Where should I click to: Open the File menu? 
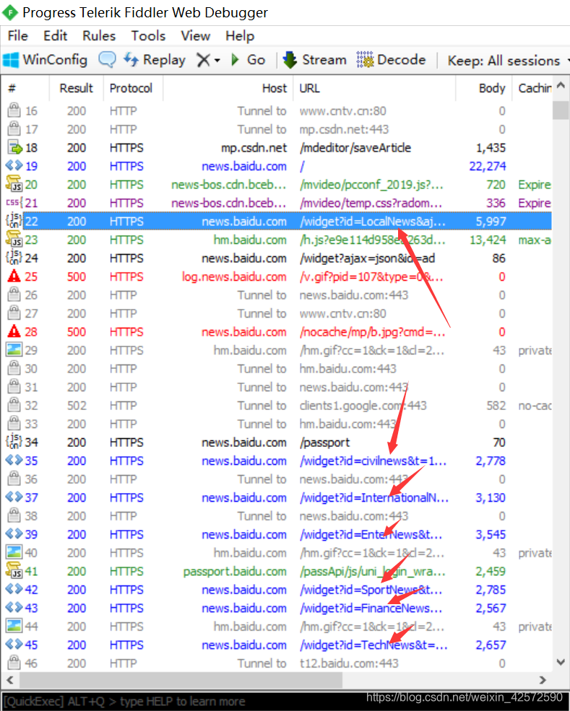click(x=18, y=36)
